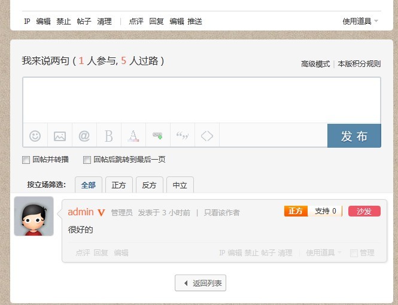The image size is (398, 305).
Task: Insert a quote with quotation icon
Action: 183,136
